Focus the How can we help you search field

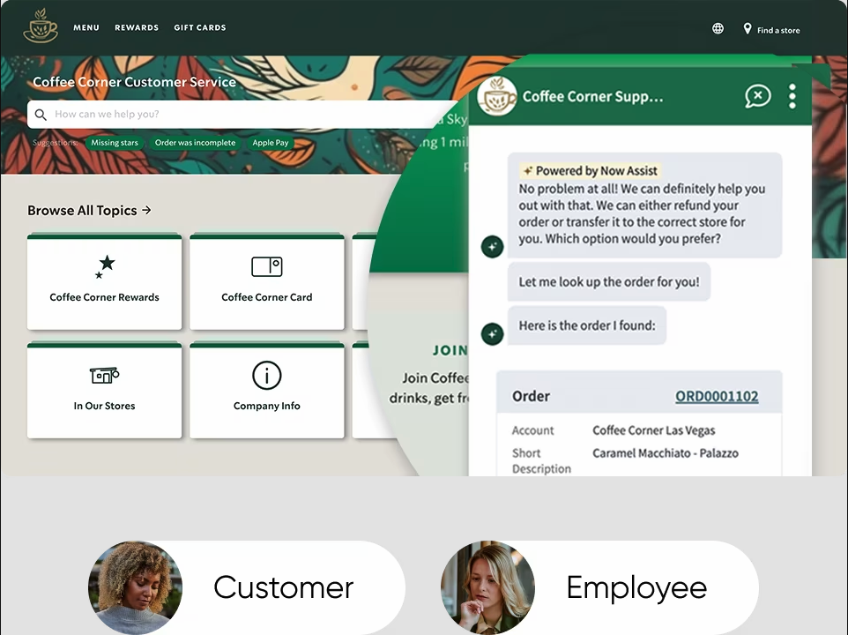pos(242,114)
